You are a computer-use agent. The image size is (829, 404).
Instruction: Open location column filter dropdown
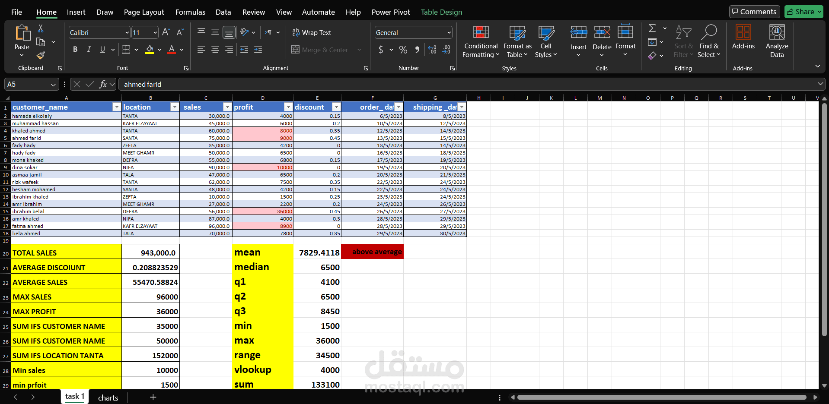coord(175,107)
